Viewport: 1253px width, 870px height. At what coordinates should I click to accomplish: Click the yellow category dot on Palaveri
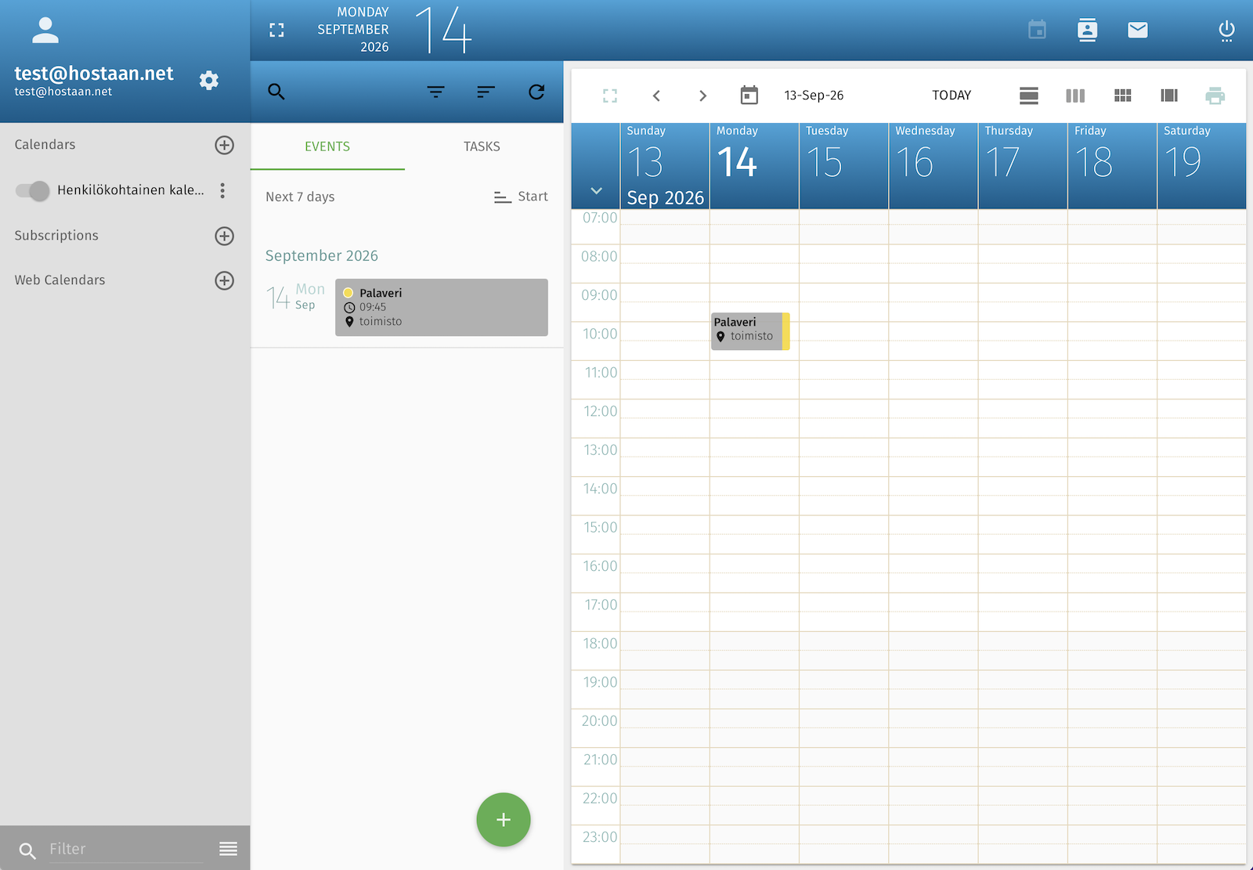[348, 293]
